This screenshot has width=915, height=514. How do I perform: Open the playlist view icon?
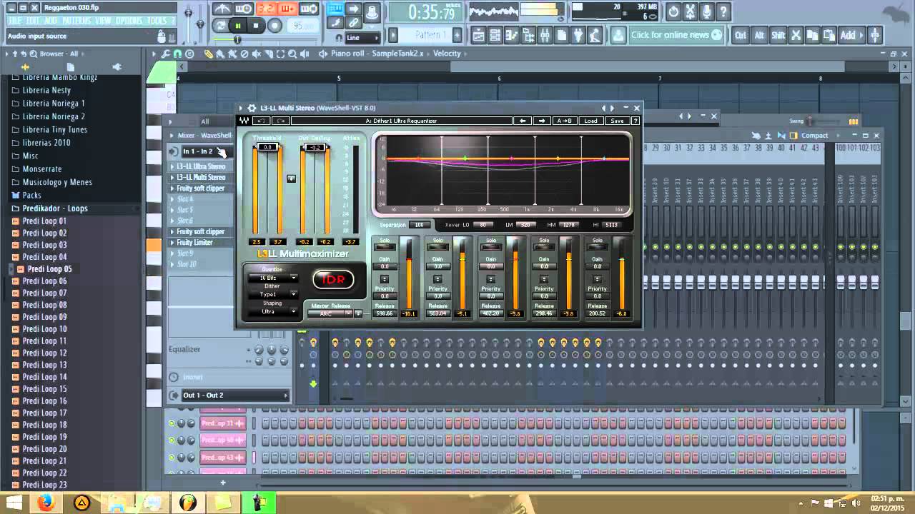click(478, 35)
